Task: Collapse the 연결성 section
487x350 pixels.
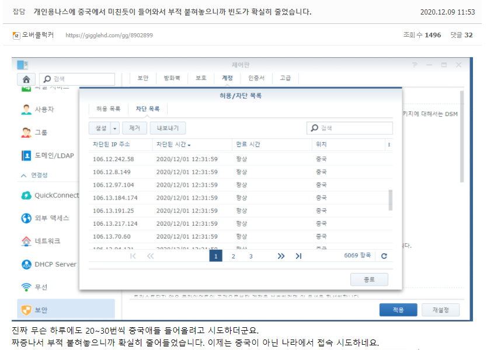Action: coord(23,176)
